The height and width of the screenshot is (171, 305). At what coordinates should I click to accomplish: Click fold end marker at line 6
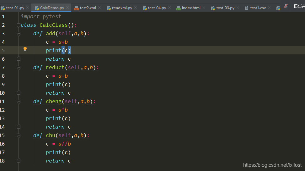point(19,58)
